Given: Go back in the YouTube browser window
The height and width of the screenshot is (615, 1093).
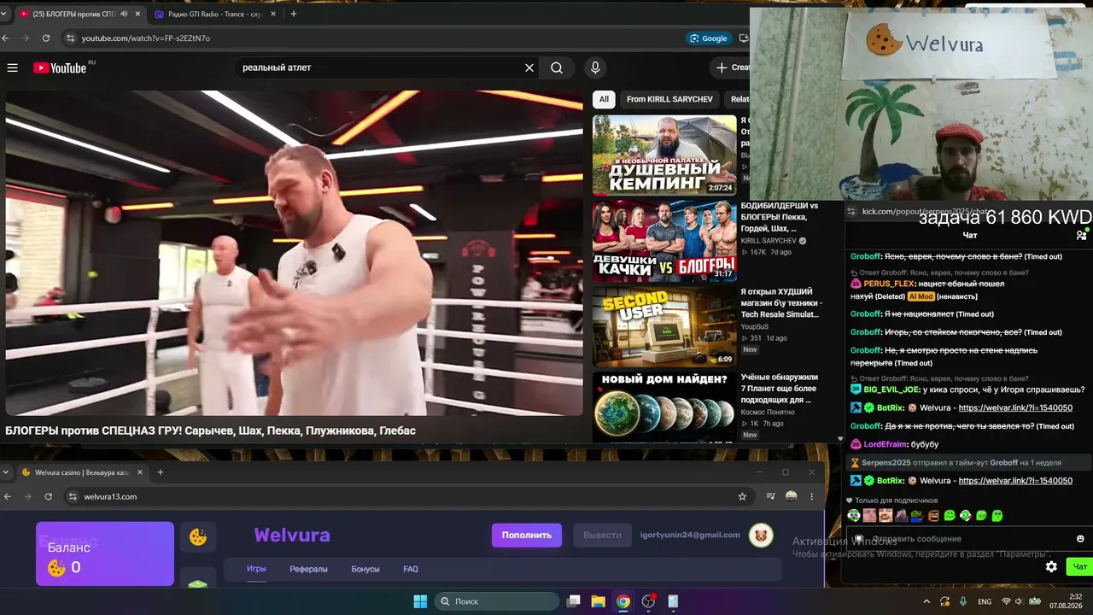Looking at the screenshot, I should pos(6,38).
